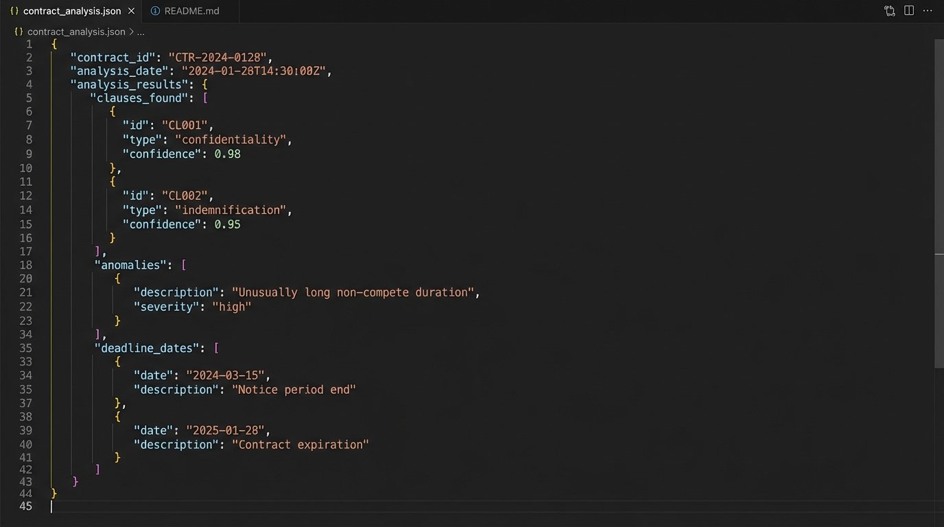Click the JSON braces icon on the active tab
This screenshot has height=527, width=944.
click(15, 10)
